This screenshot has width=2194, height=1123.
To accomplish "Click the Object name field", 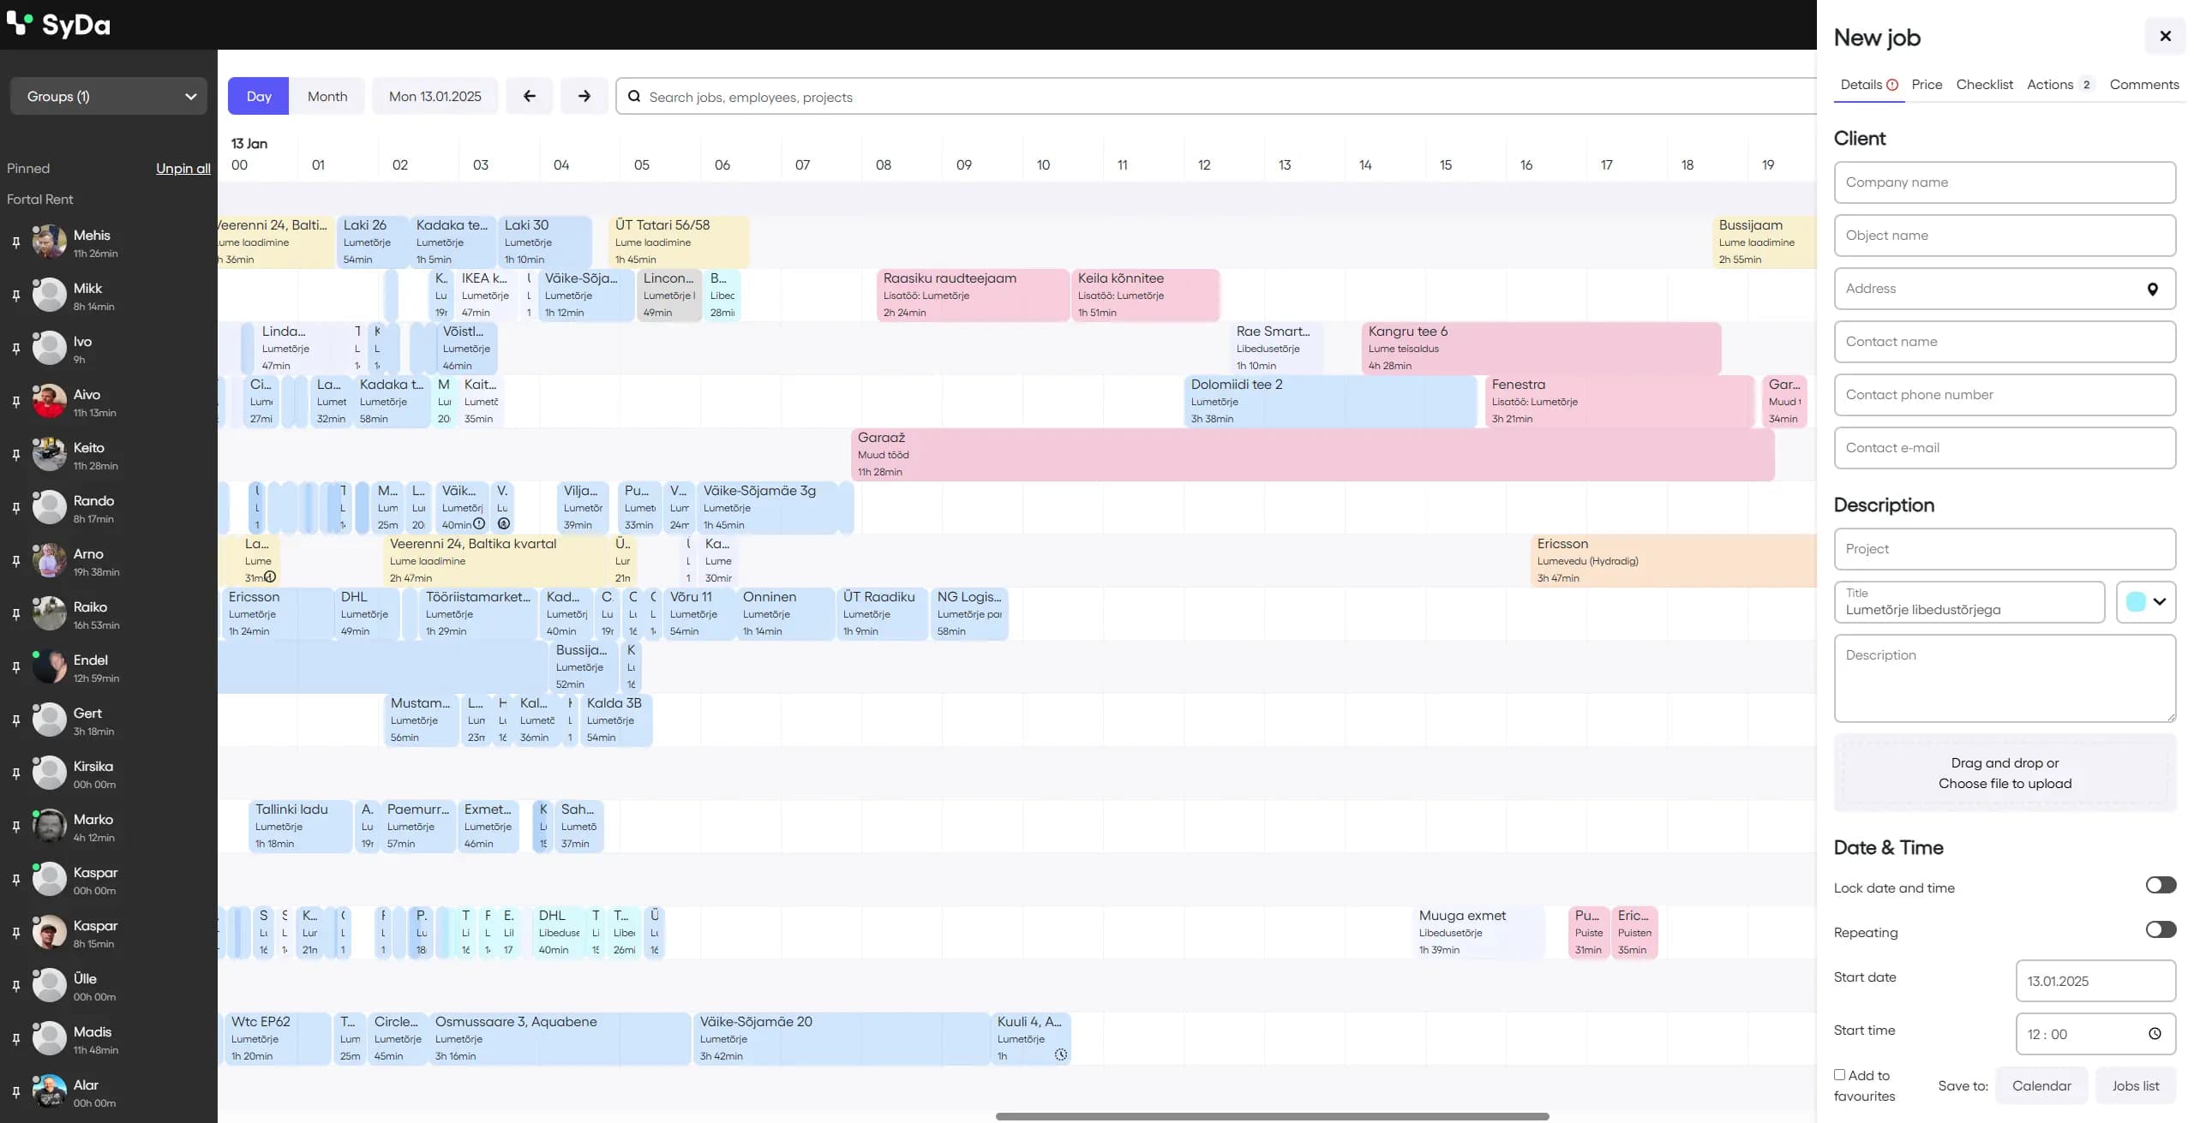I will [x=2005, y=236].
